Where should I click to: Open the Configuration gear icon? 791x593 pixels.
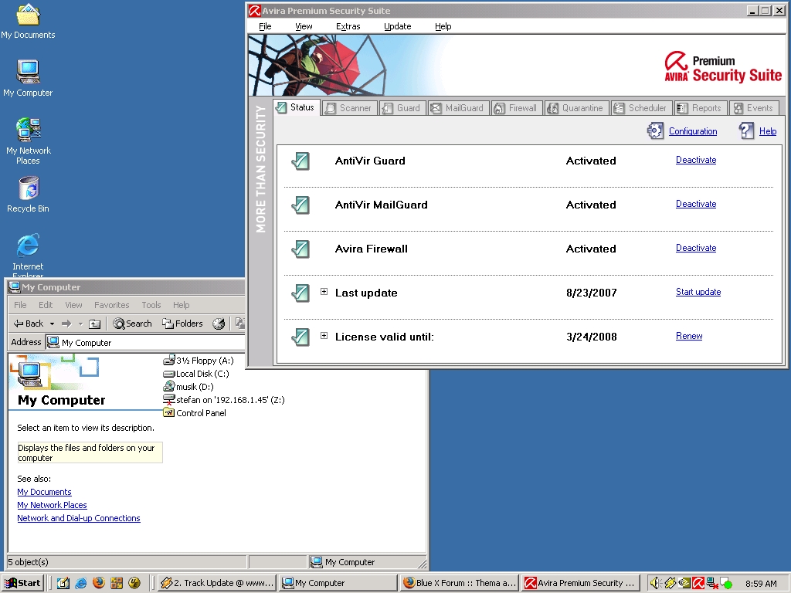(655, 131)
